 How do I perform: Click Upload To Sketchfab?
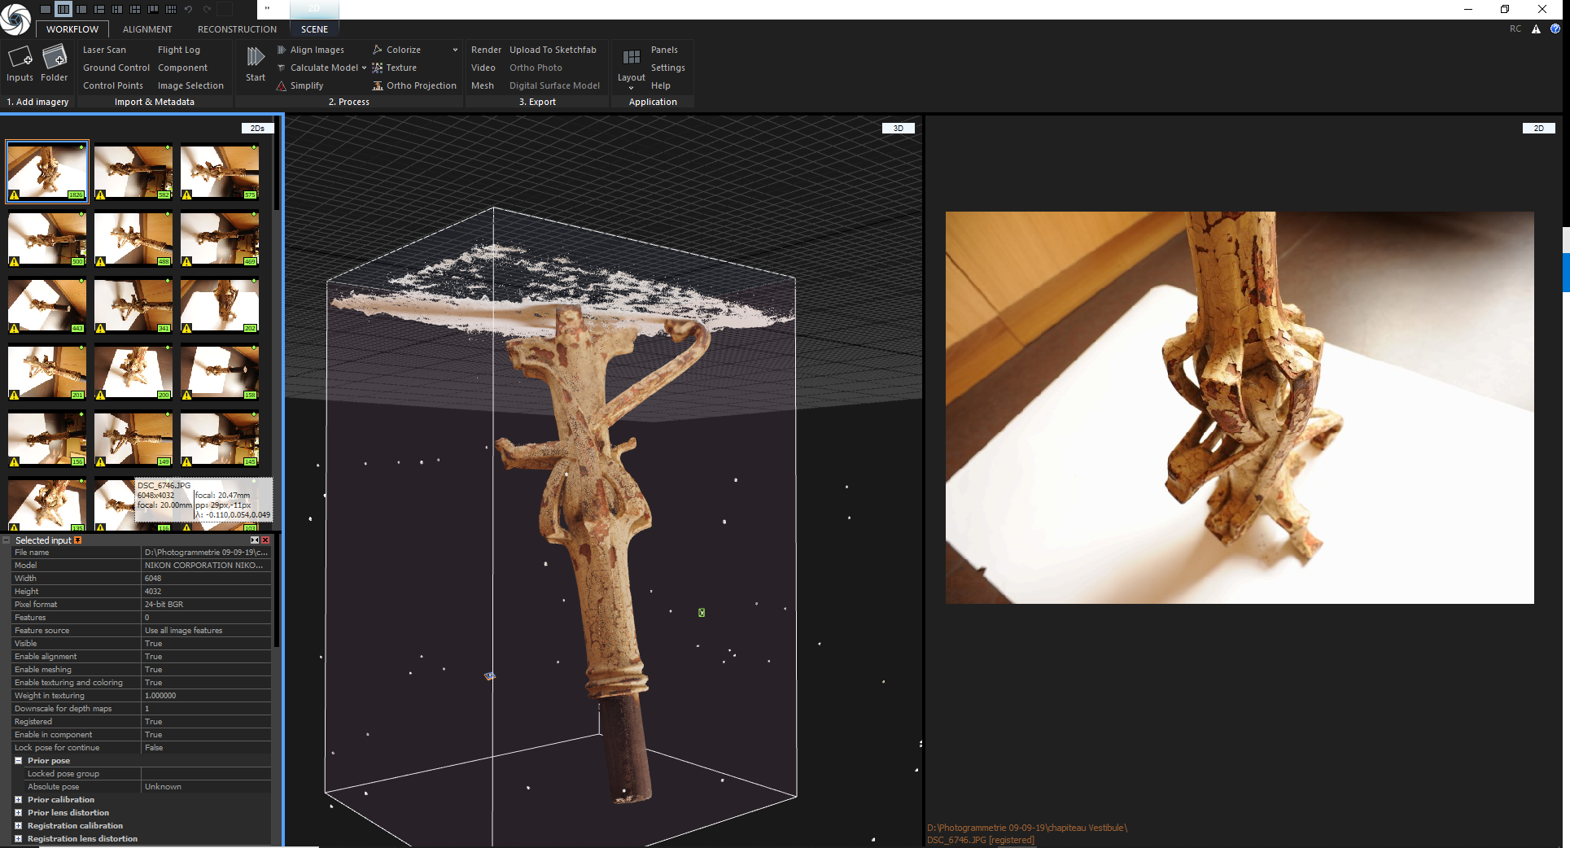click(x=553, y=50)
